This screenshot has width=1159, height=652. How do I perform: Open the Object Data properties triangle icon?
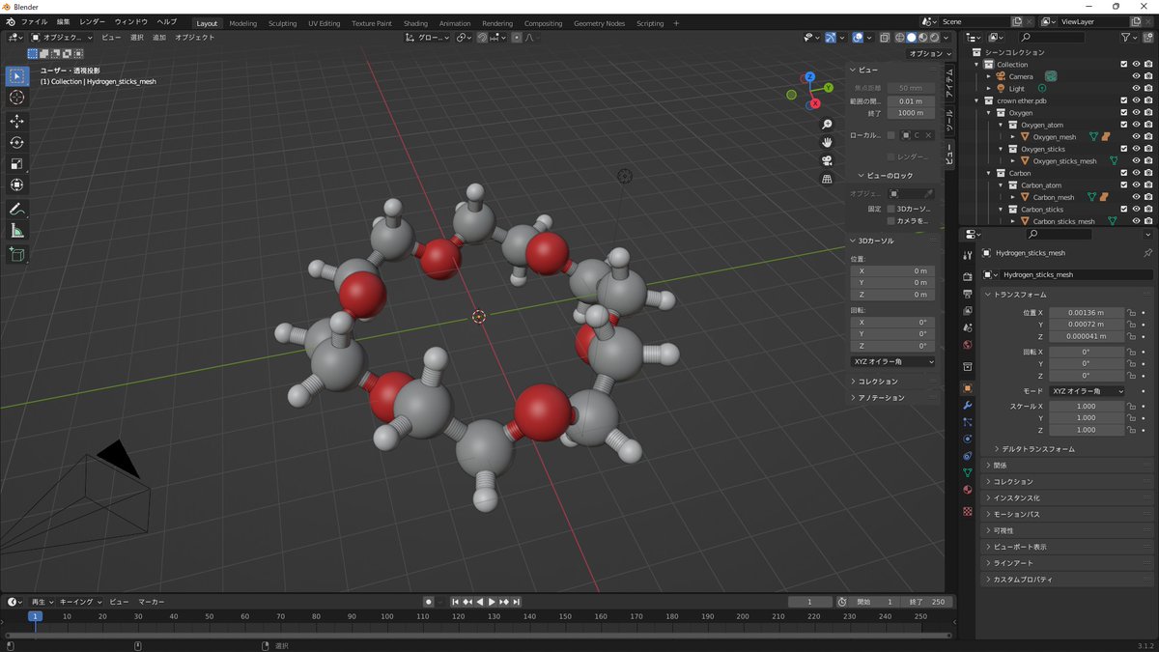click(x=969, y=473)
